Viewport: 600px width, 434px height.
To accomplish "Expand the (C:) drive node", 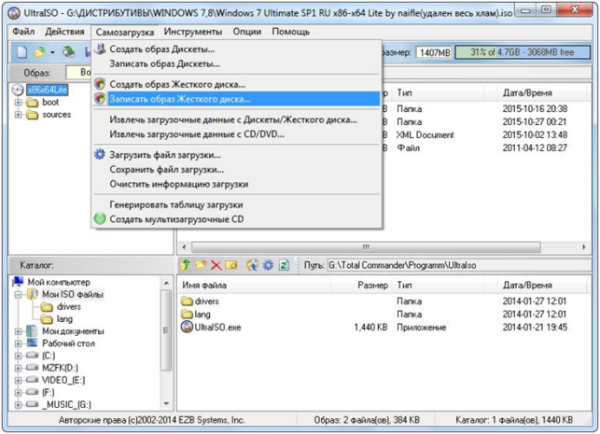I will tap(18, 356).
